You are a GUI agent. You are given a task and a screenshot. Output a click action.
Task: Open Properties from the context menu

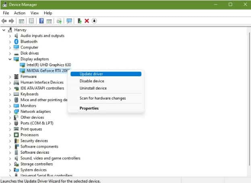[x=89, y=108]
